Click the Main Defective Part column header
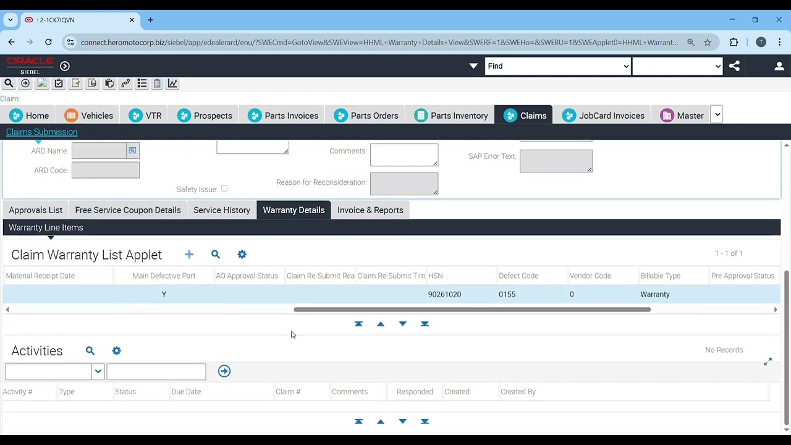 164,276
